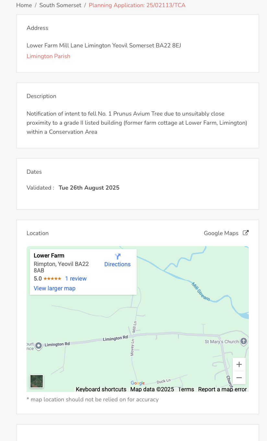Screen dimensions: 267x441
Task: Open Keyboard shortcuts on the map
Action: coord(101,389)
